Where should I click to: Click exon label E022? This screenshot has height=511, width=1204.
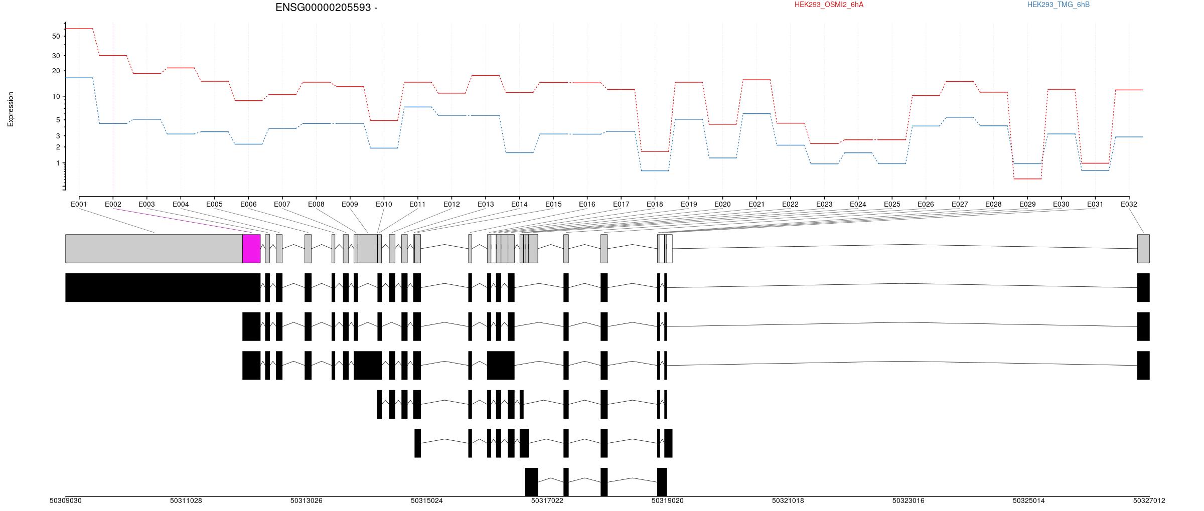pyautogui.click(x=790, y=204)
